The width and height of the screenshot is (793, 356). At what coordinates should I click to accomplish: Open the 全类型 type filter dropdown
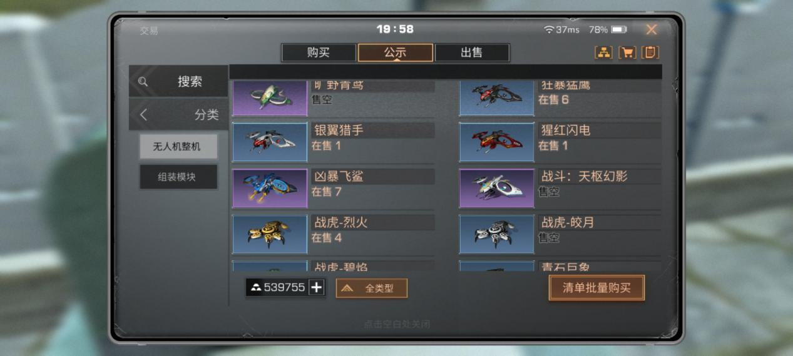[x=372, y=288]
